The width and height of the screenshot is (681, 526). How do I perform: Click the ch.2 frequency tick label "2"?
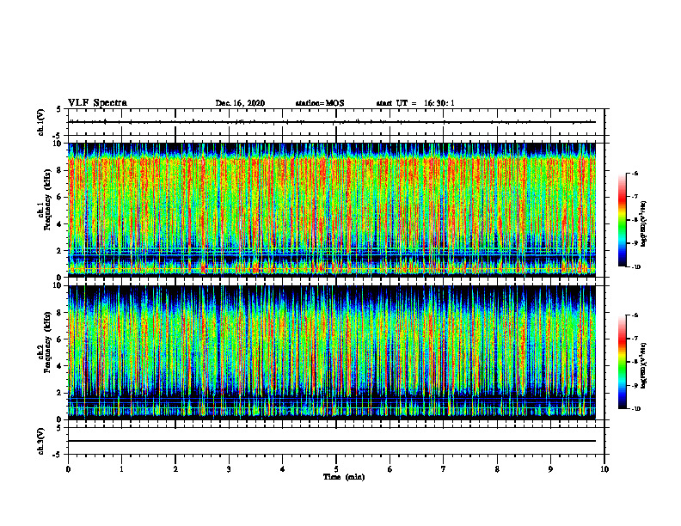click(59, 393)
